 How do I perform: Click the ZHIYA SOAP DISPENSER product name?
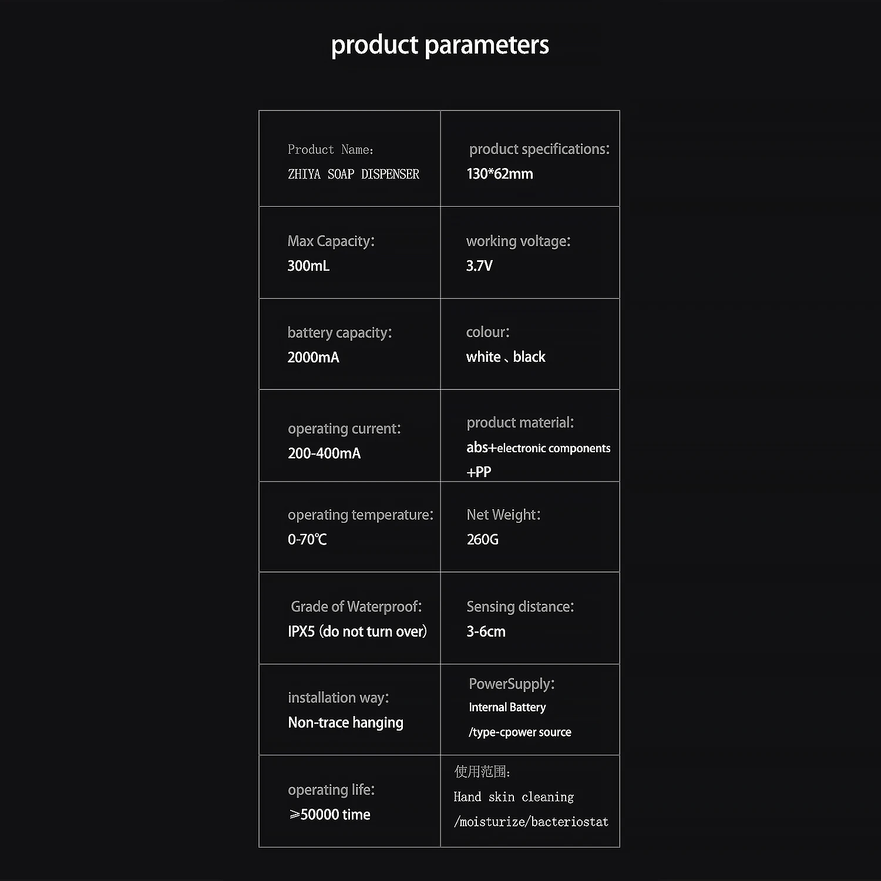point(353,174)
